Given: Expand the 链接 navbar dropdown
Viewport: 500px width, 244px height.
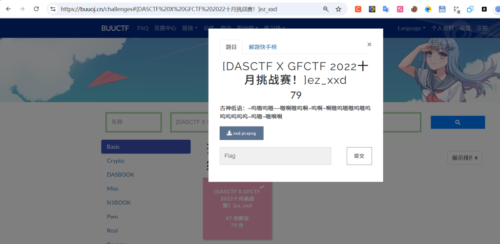Looking at the screenshot, I should 189,28.
